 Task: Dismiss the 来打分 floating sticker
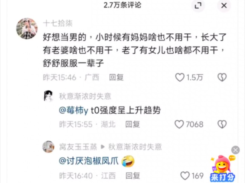tap(235, 150)
